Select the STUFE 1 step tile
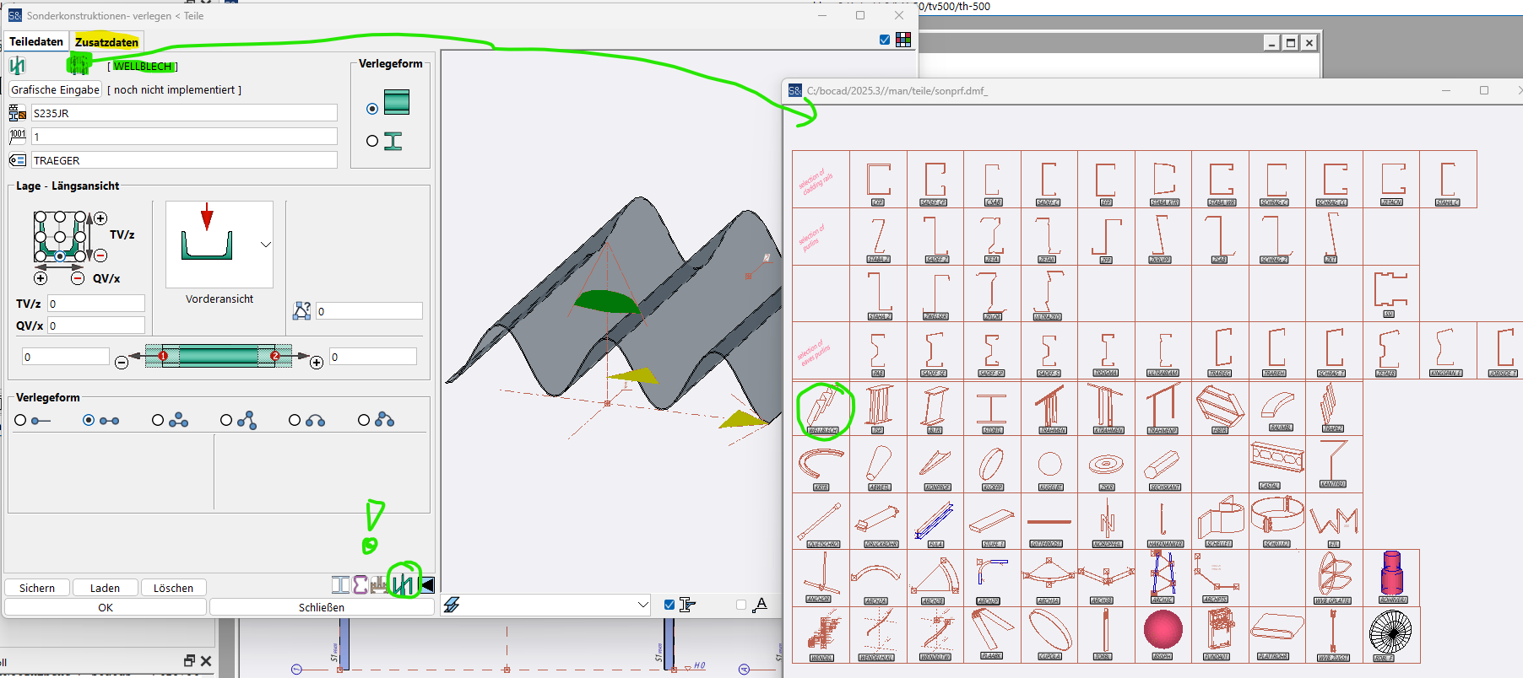The image size is (1523, 678). tap(992, 522)
